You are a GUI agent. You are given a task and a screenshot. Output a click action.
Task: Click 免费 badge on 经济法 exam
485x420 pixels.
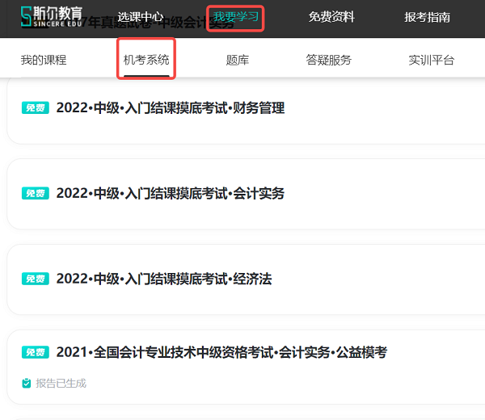[x=36, y=279]
